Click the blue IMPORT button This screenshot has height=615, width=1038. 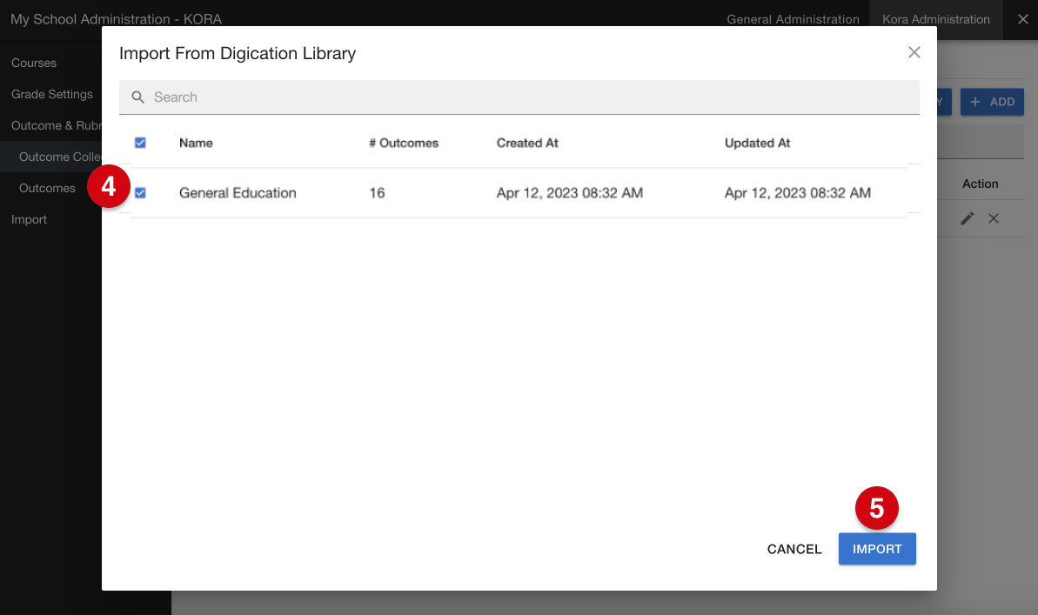[x=877, y=549]
